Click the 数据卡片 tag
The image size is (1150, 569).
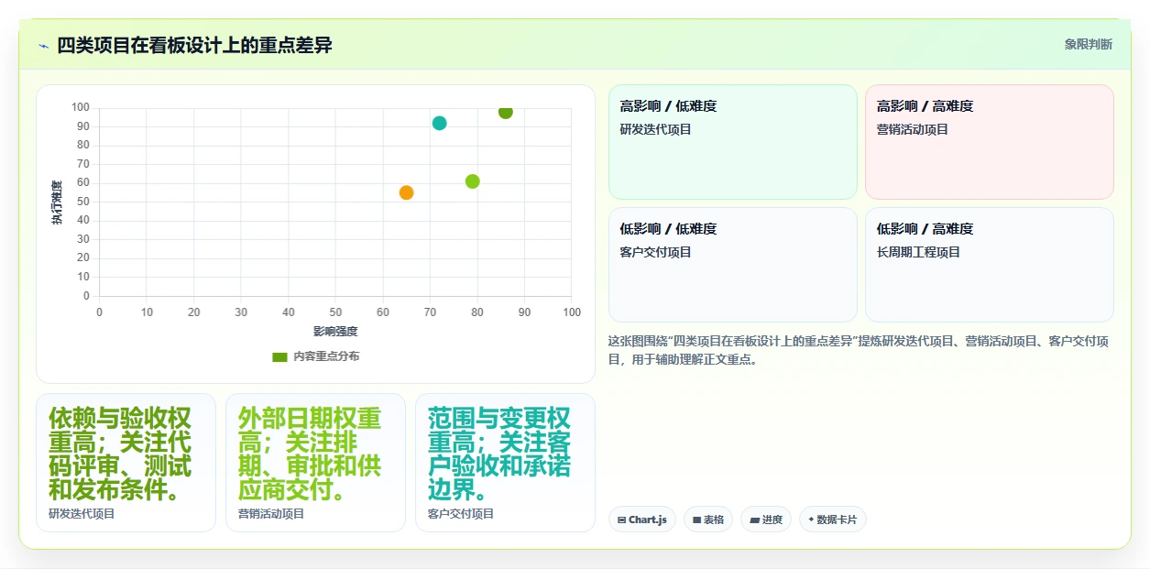click(x=833, y=520)
